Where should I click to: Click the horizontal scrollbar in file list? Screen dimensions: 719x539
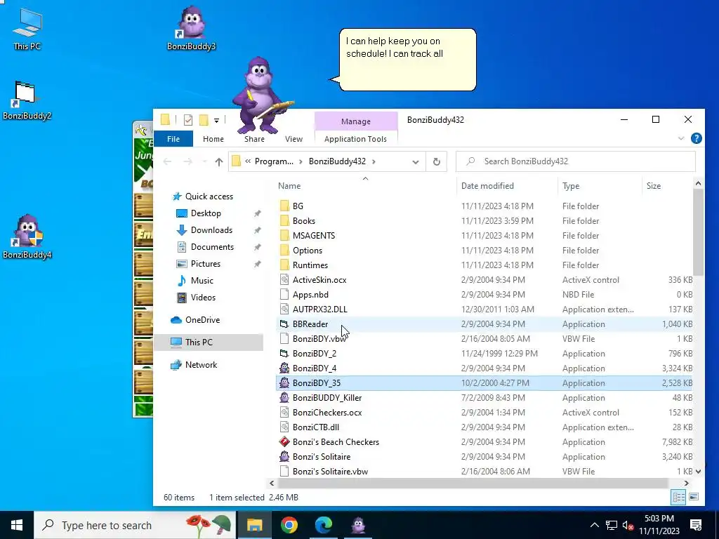pos(473,483)
